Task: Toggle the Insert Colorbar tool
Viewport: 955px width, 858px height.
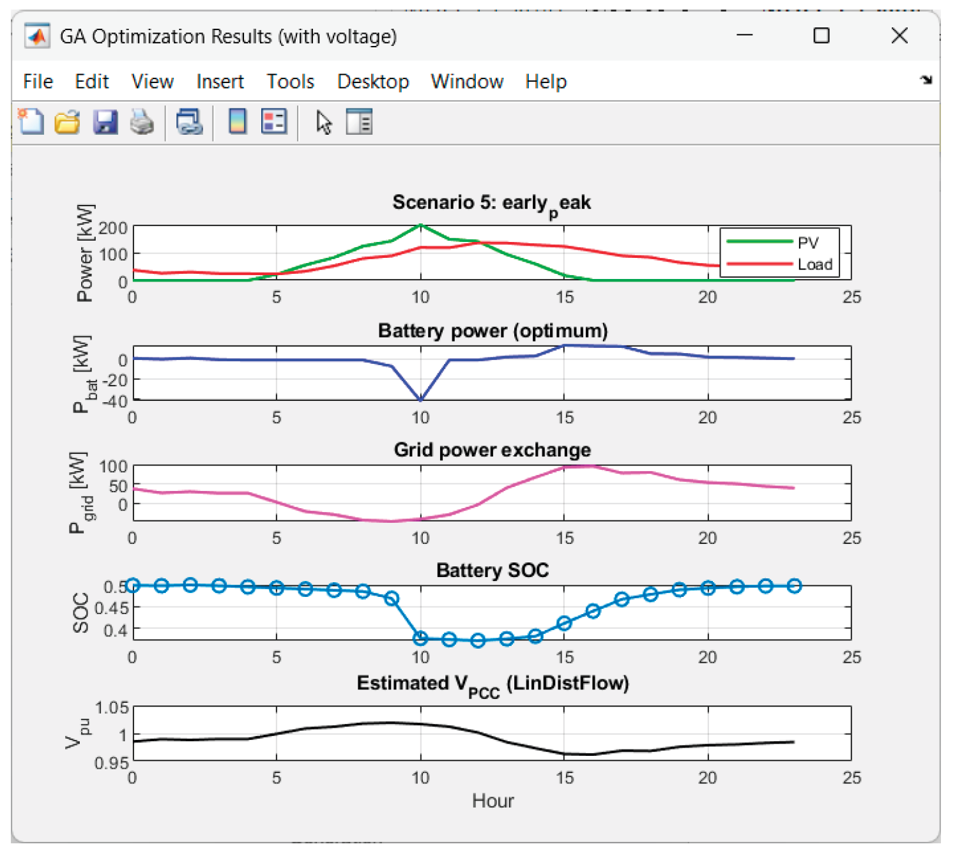Action: 238,121
